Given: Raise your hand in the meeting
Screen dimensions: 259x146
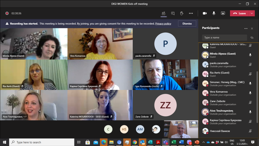Looking at the screenshot, I should click(182, 13).
